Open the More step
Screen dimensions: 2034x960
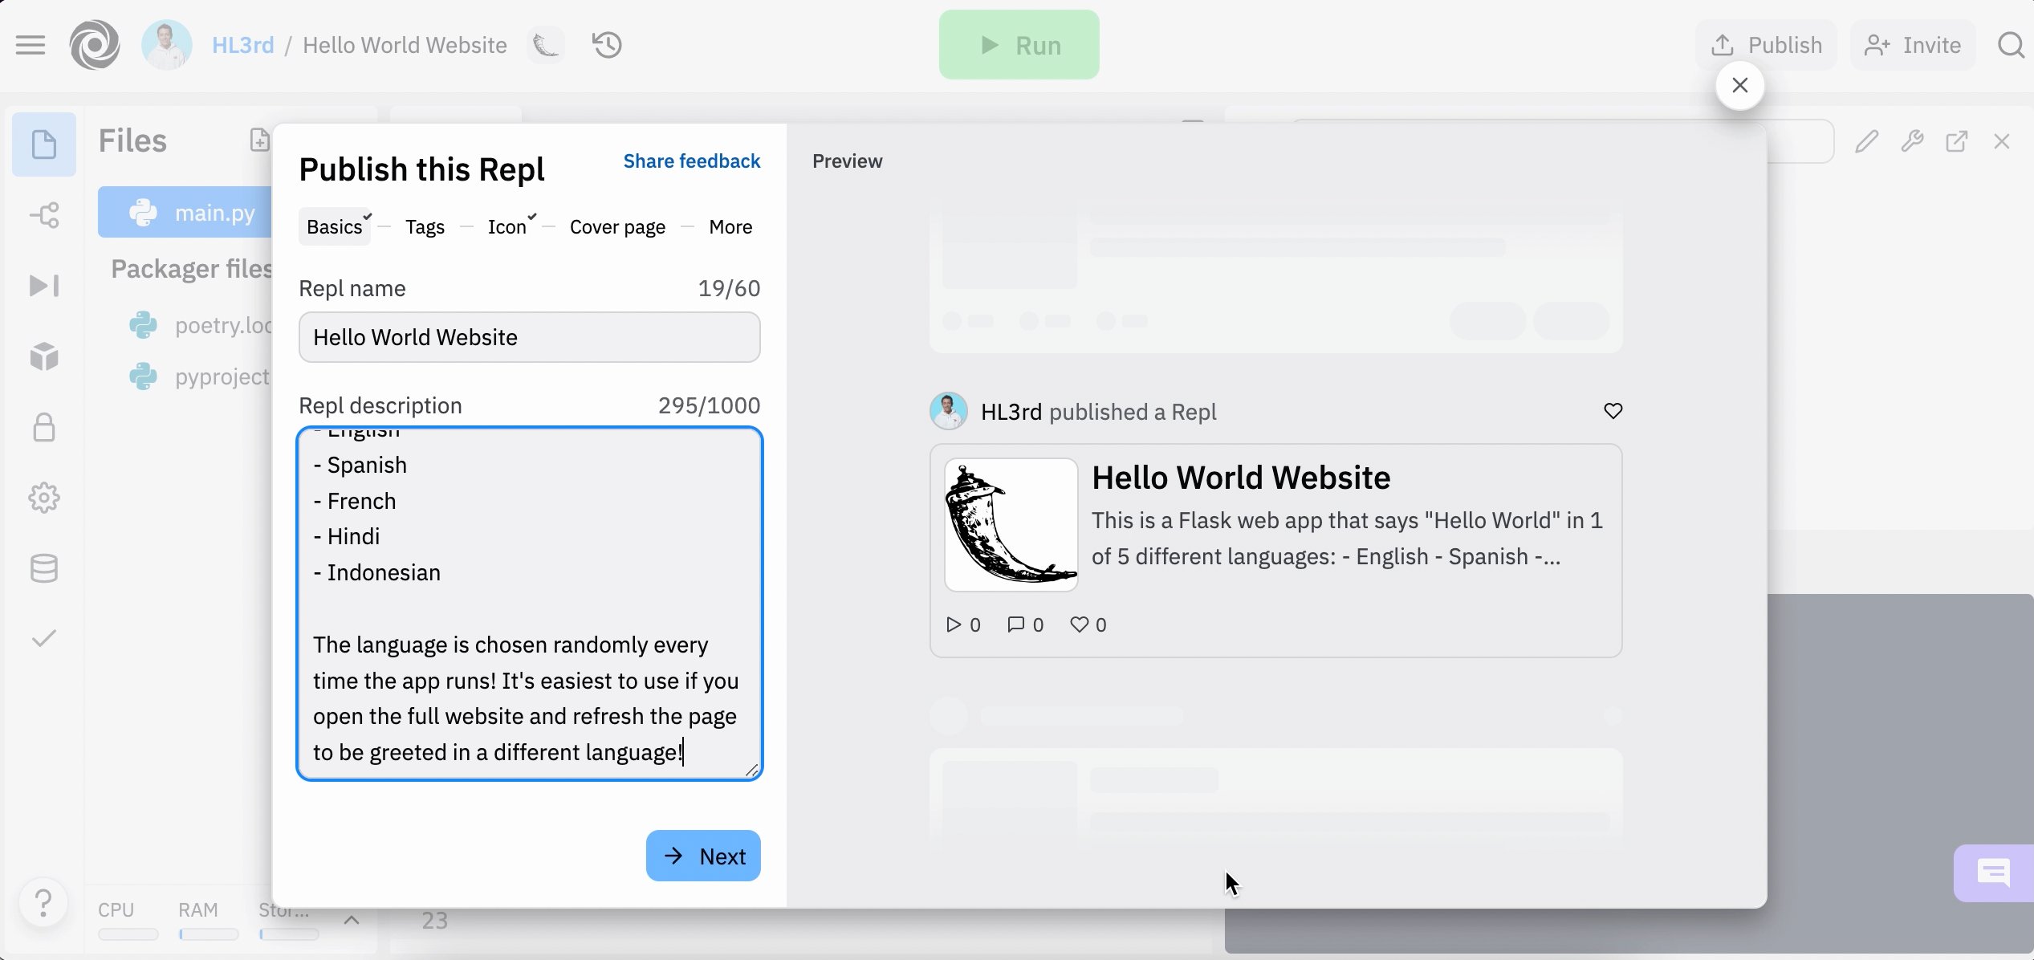(x=730, y=227)
